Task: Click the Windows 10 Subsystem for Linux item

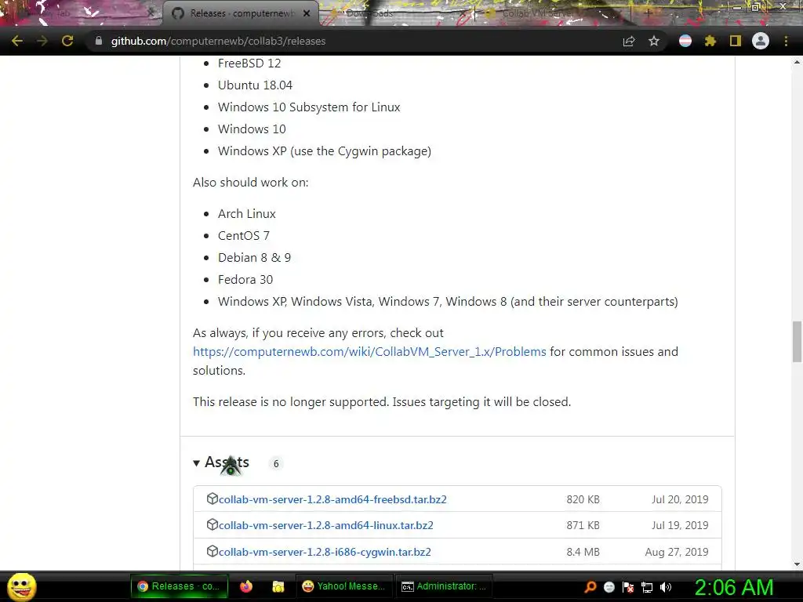Action: click(309, 107)
